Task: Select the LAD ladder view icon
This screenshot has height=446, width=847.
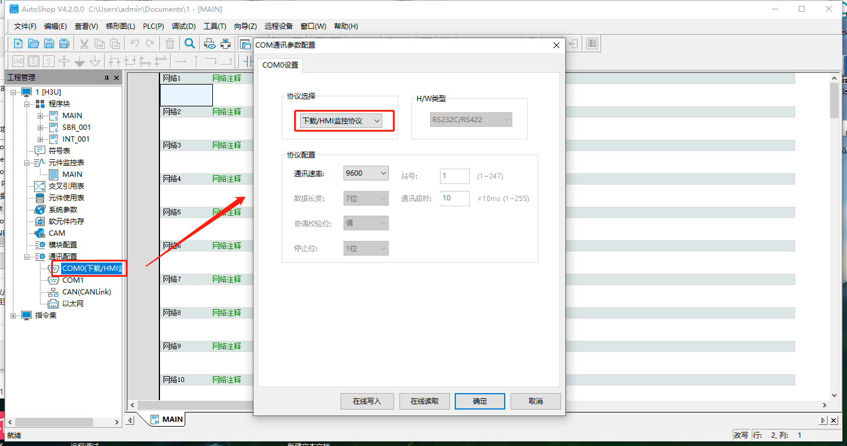Action: (x=18, y=61)
